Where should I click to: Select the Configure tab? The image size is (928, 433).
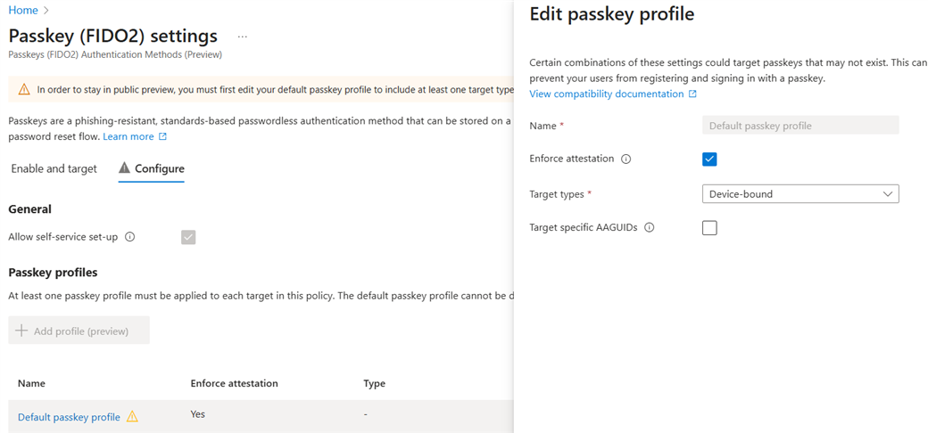pyautogui.click(x=152, y=168)
